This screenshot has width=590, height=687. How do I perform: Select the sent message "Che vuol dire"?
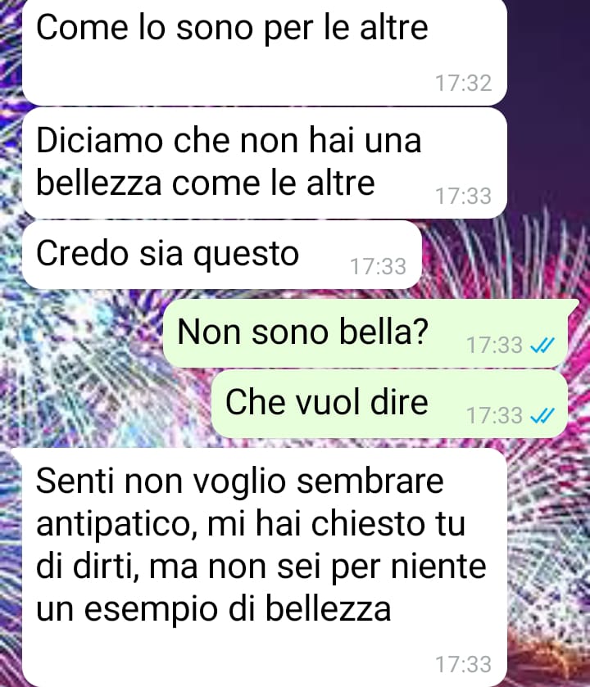(x=390, y=404)
